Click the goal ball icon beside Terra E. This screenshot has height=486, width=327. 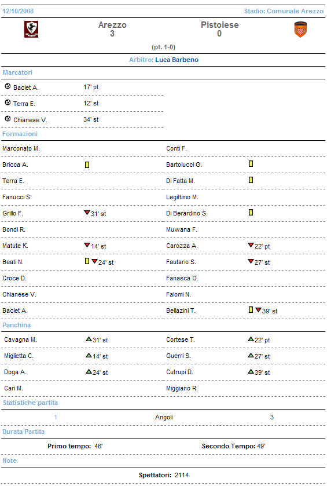tap(8, 103)
